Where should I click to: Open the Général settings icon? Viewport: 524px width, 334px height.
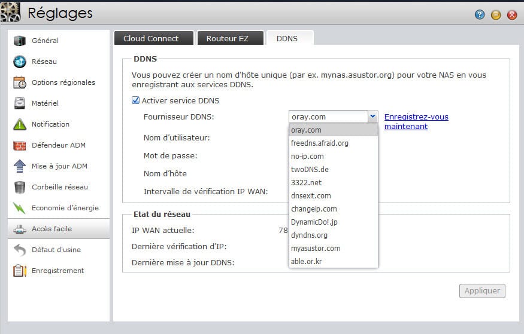[x=19, y=41]
